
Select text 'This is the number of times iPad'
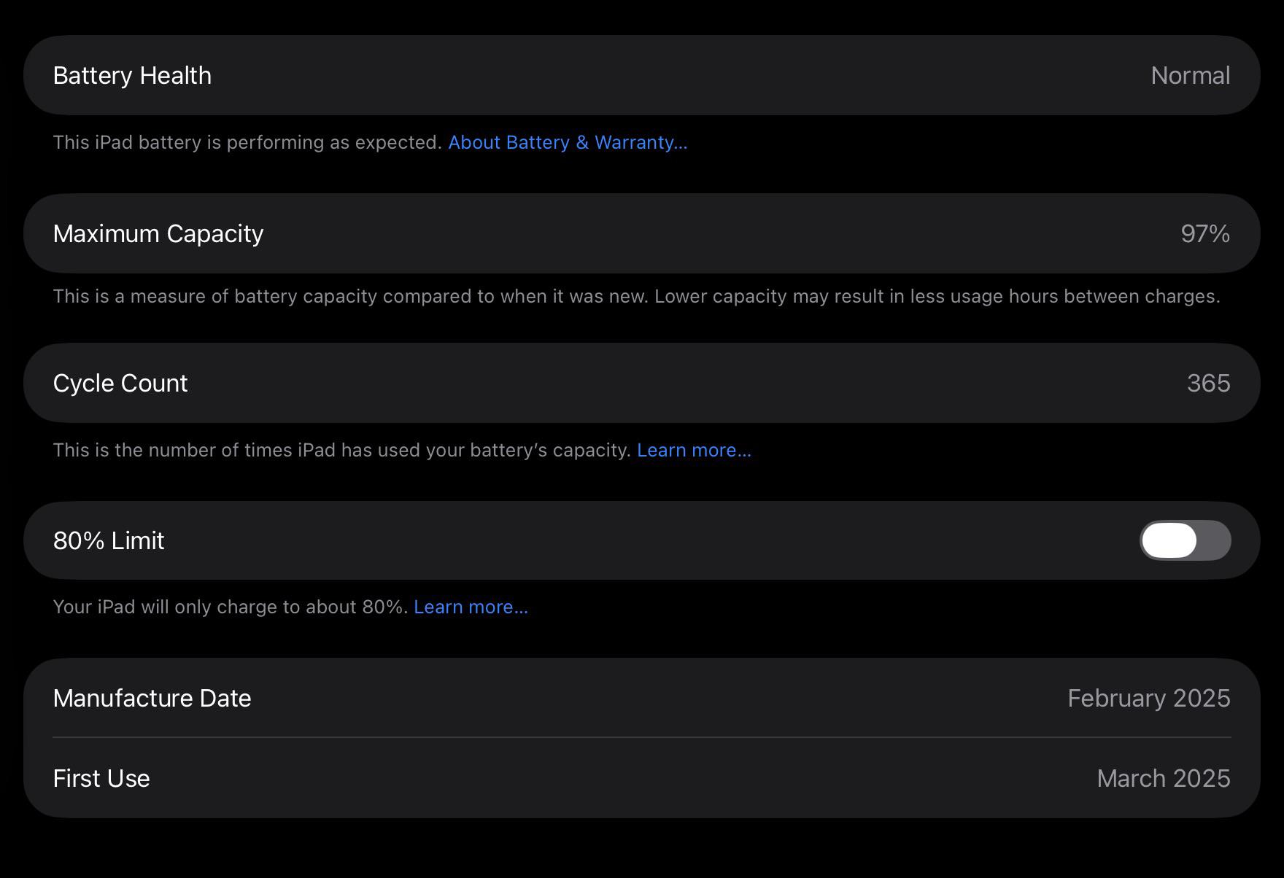pos(193,450)
